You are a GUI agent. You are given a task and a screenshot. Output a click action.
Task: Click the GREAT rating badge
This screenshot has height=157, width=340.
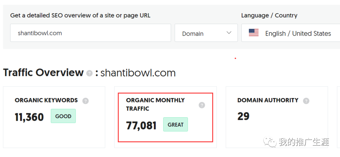click(x=175, y=125)
